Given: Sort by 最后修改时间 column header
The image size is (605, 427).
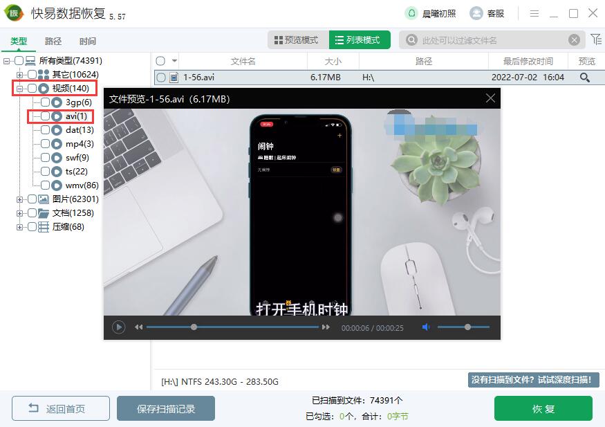Looking at the screenshot, I should click(x=528, y=62).
